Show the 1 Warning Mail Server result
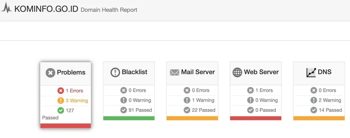 pyautogui.click(x=203, y=100)
